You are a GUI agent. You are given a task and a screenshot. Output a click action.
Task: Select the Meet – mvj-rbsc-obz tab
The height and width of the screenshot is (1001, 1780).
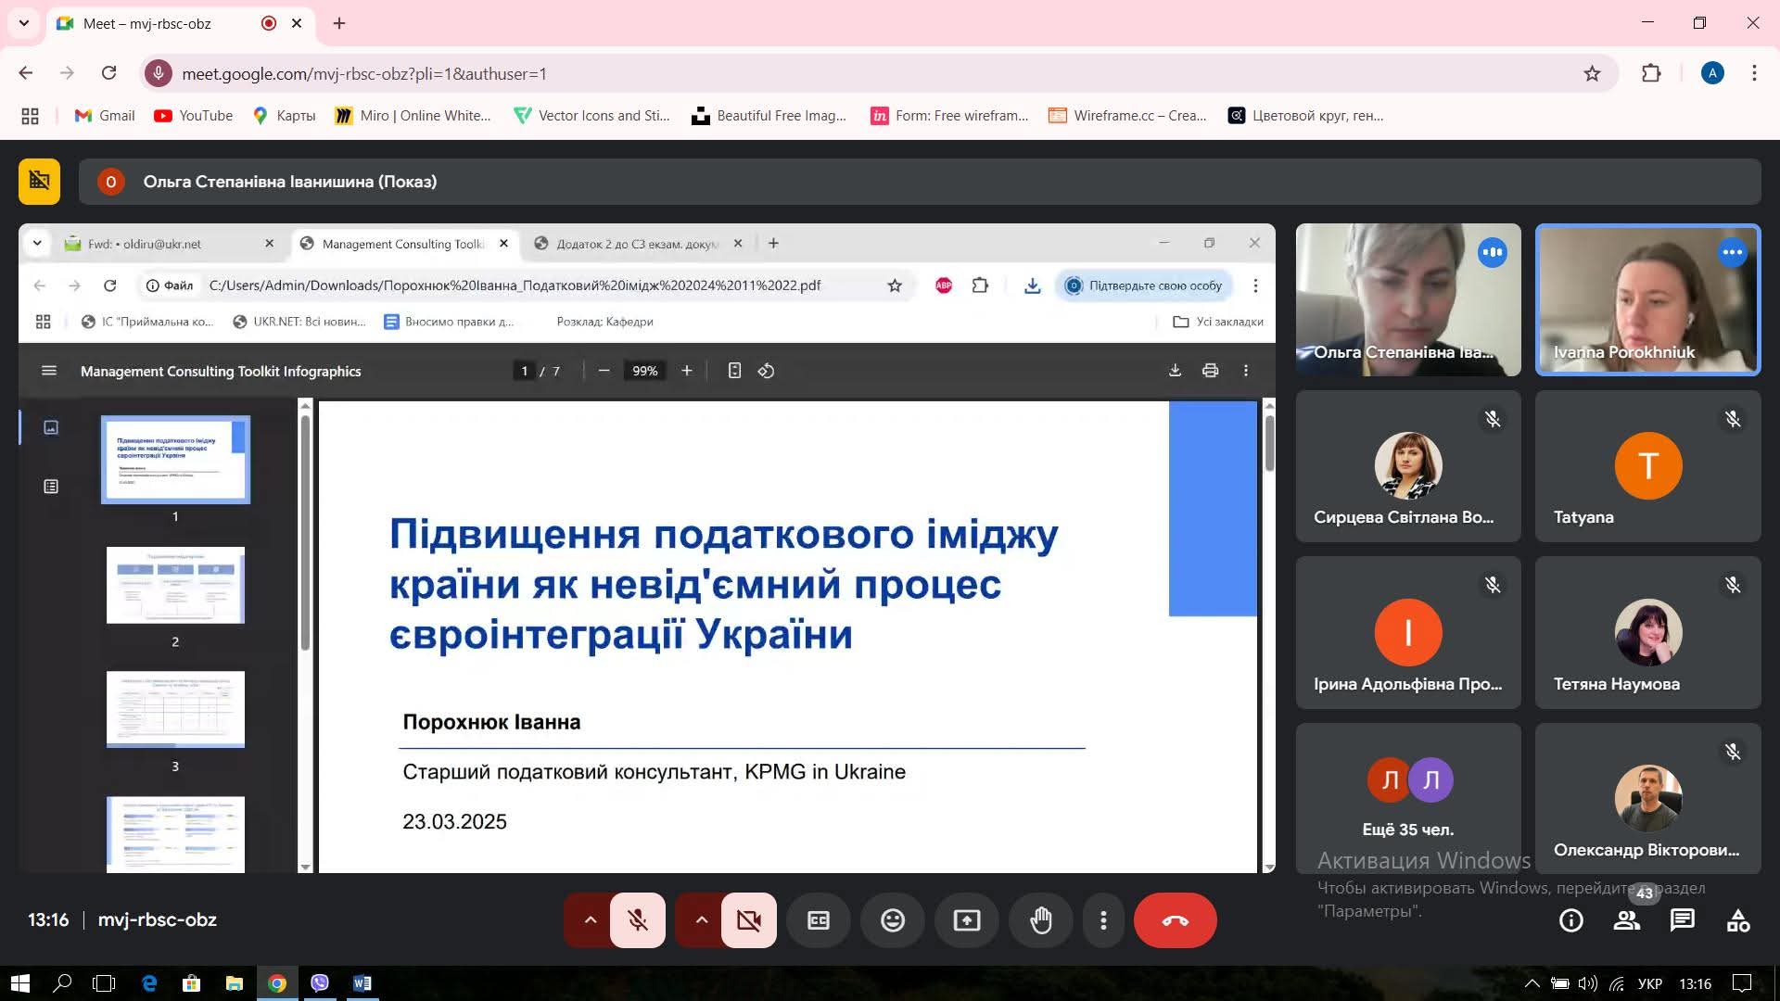pyautogui.click(x=148, y=24)
